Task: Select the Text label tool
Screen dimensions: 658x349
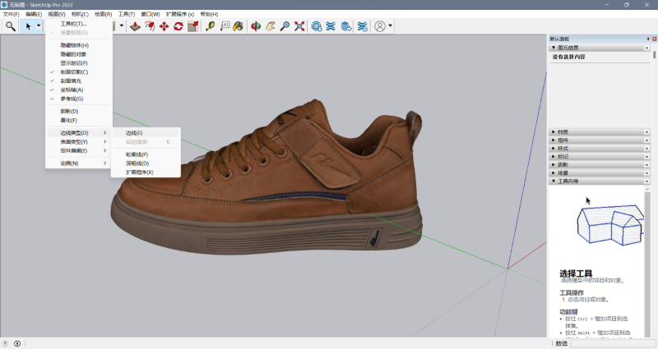Action: point(225,26)
